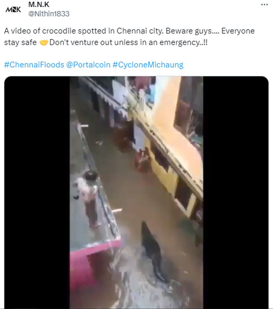This screenshot has width=273, height=309.
Task: Go to the @Portalcoin mention
Action: click(88, 65)
